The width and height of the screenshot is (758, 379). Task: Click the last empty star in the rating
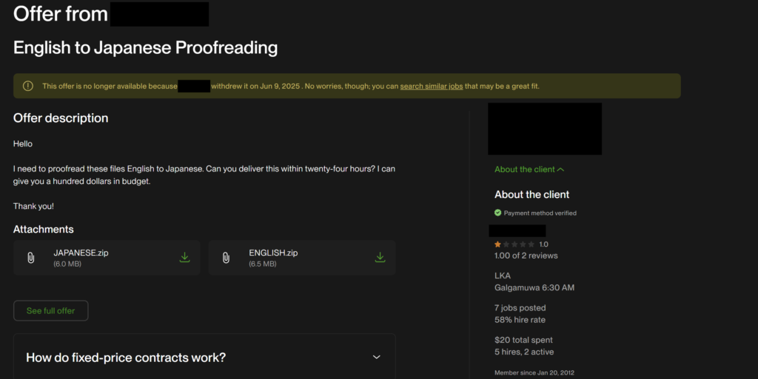click(531, 244)
